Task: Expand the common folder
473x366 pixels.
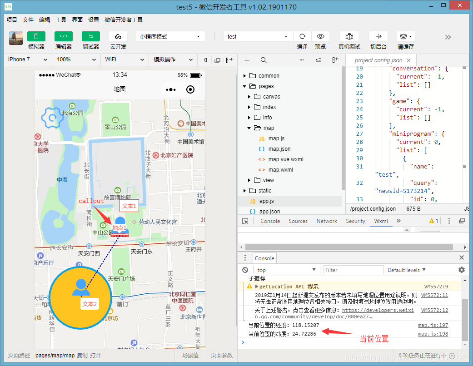Action: (x=244, y=76)
